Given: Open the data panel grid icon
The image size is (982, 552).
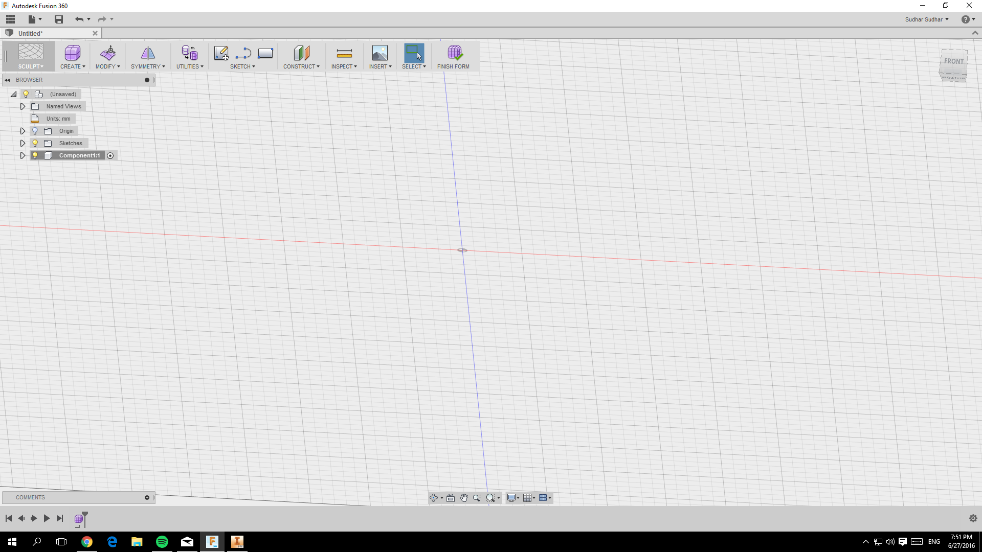Looking at the screenshot, I should 11,19.
